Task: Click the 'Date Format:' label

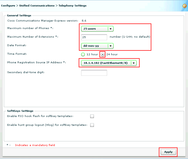Action: pyautogui.click(x=17, y=45)
